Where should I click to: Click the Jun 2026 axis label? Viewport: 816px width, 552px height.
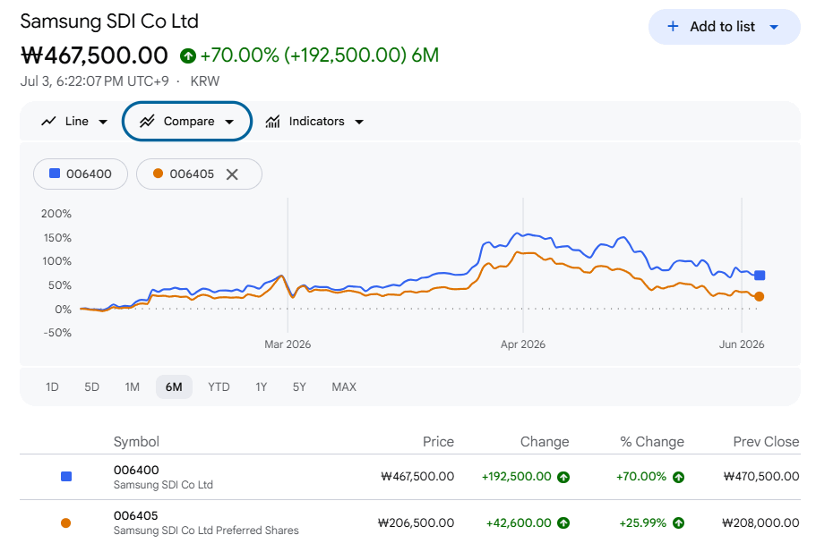point(742,344)
